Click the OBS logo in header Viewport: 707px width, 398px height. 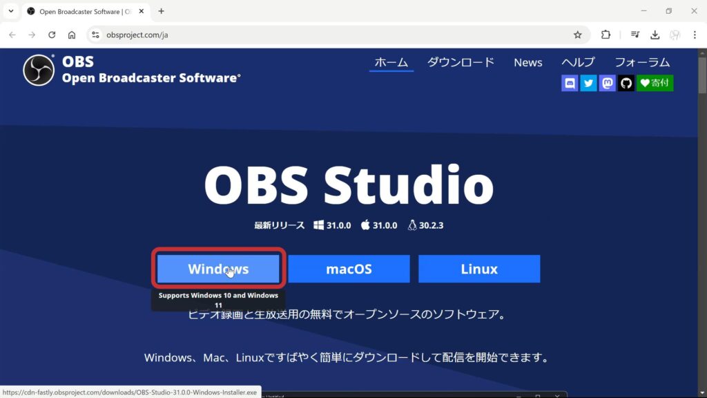39,70
